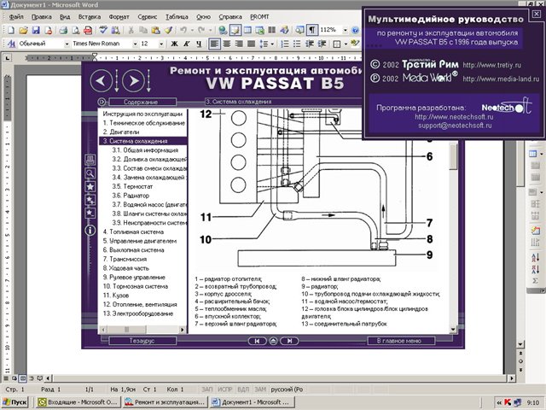Click the contents list horizontal scrollbar
This screenshot has width=546, height=410.
tap(142, 329)
